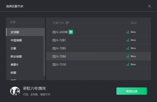Switch to 美服A region
157x102 pixels.
click(25, 65)
